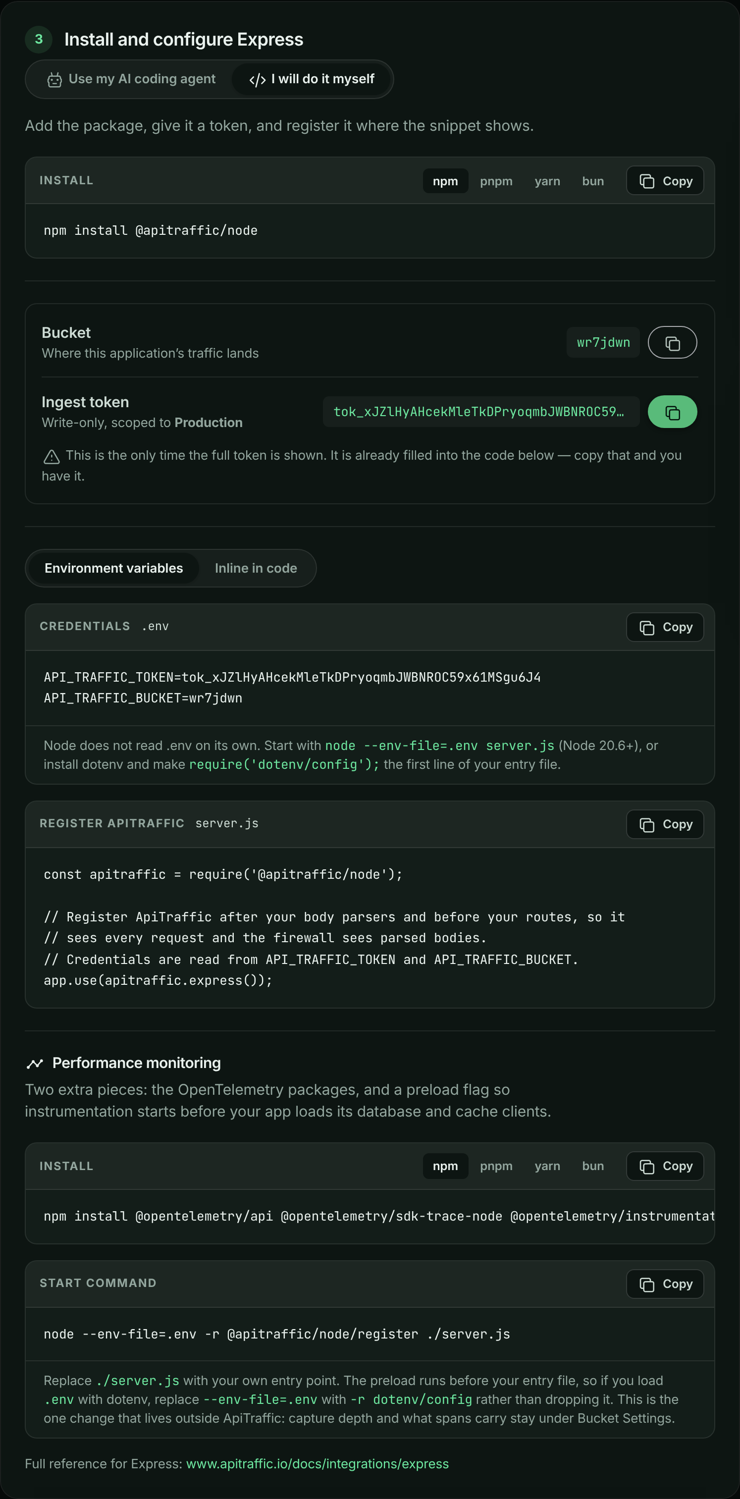This screenshot has height=1499, width=740.
Task: Copy the OpenTelemetry install command
Action: (x=665, y=1166)
